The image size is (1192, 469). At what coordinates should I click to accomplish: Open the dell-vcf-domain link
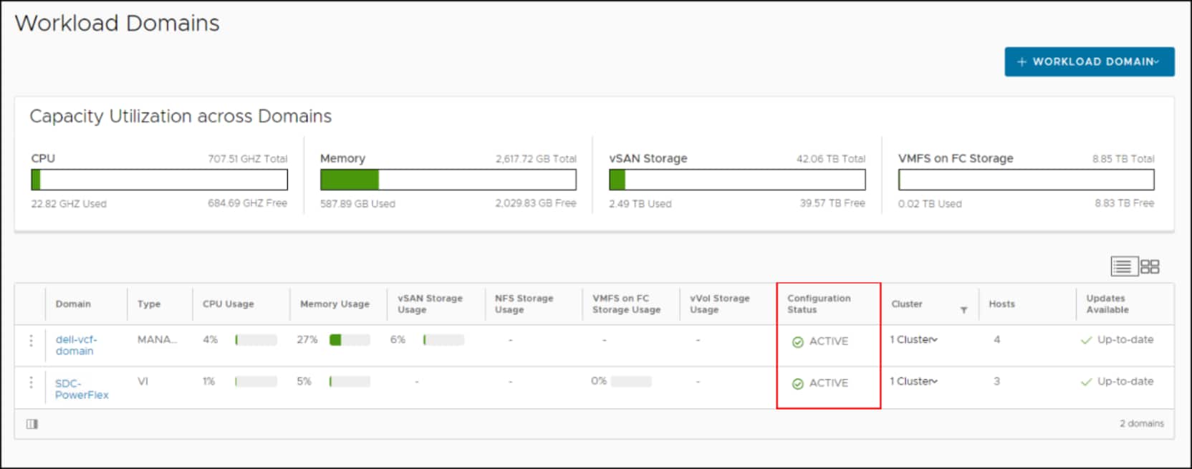pyautogui.click(x=76, y=345)
